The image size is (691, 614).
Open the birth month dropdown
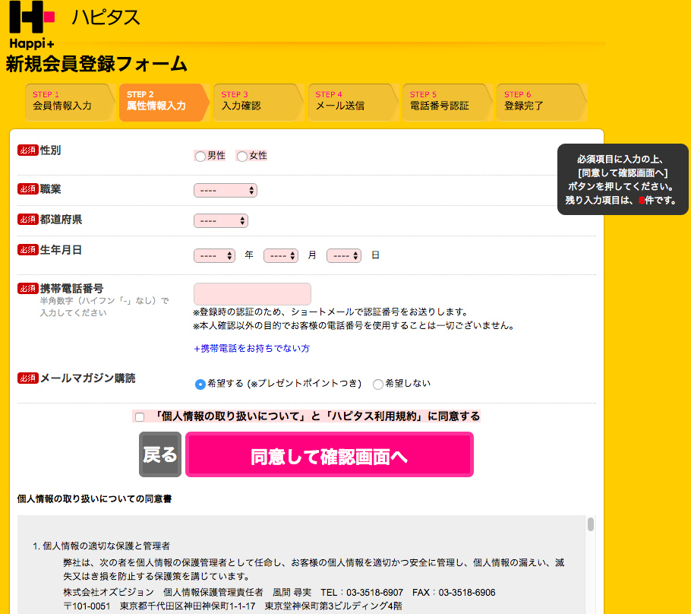281,256
